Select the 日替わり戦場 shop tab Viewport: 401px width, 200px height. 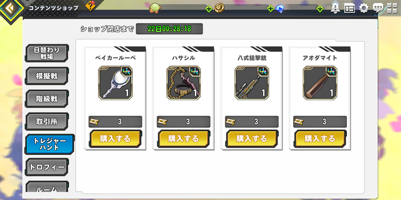(x=47, y=53)
